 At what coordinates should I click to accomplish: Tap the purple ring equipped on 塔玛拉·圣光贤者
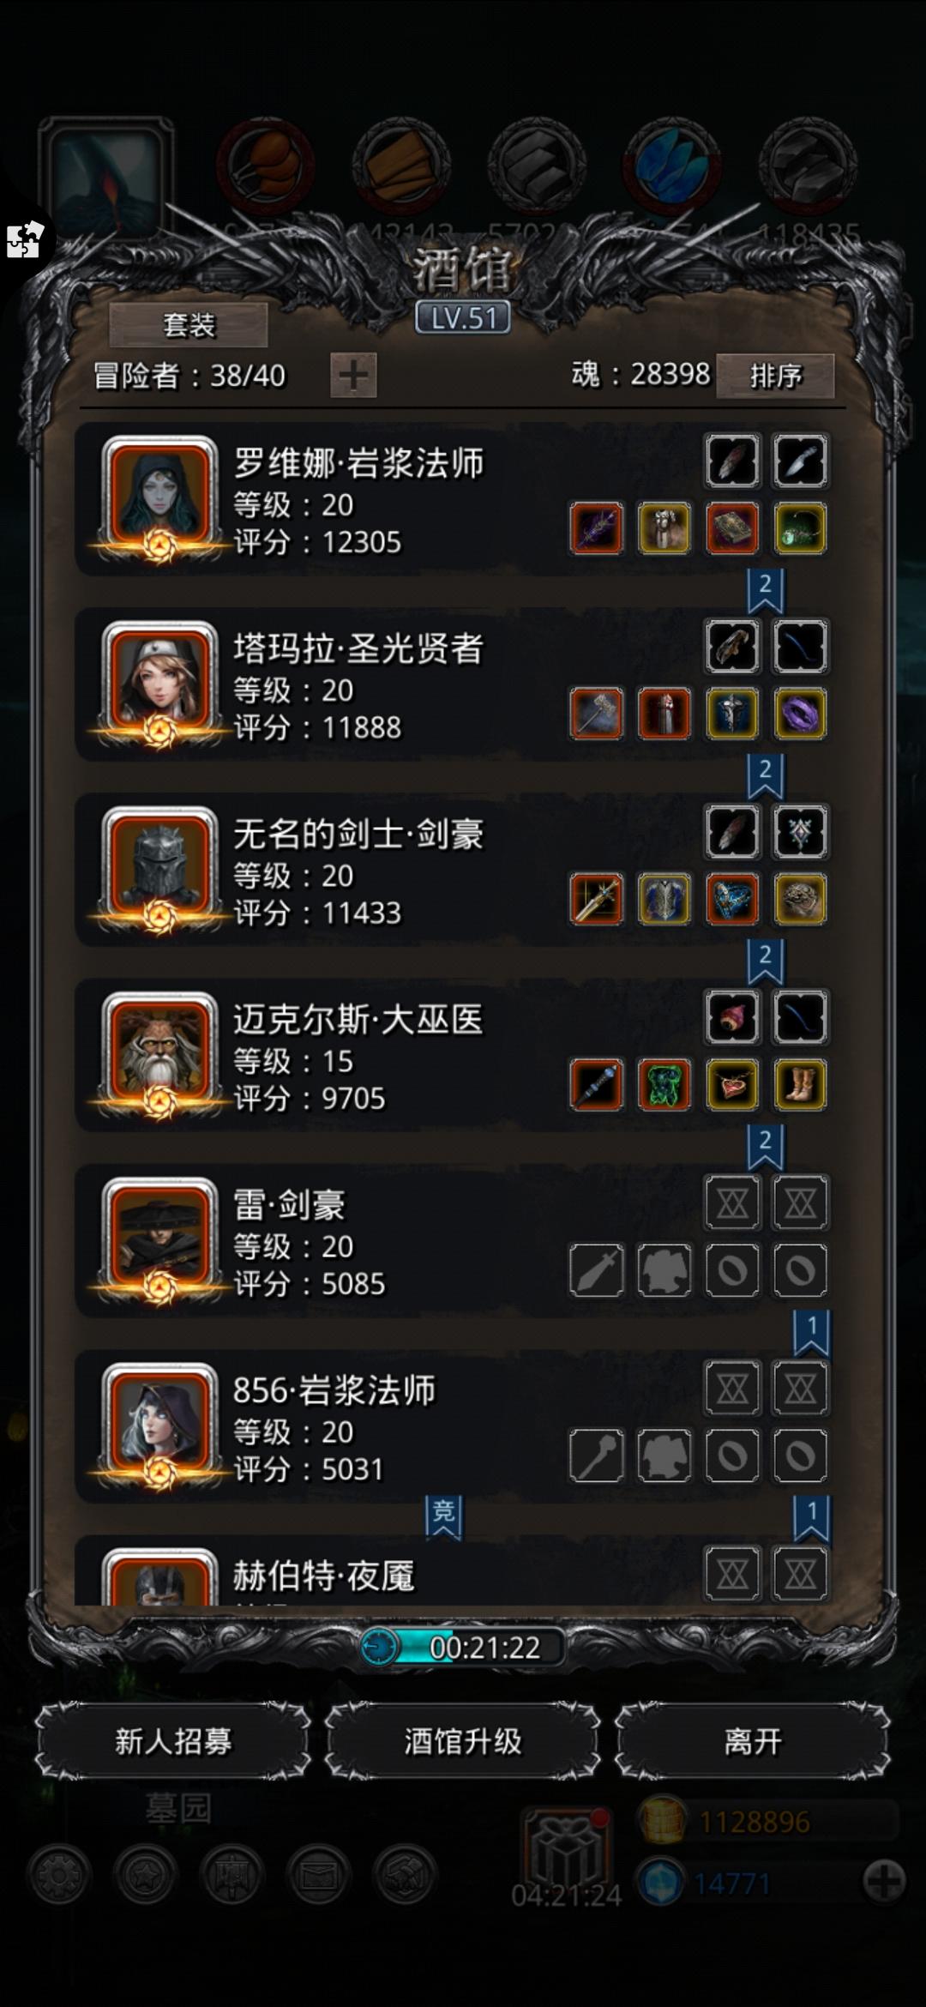tap(800, 714)
